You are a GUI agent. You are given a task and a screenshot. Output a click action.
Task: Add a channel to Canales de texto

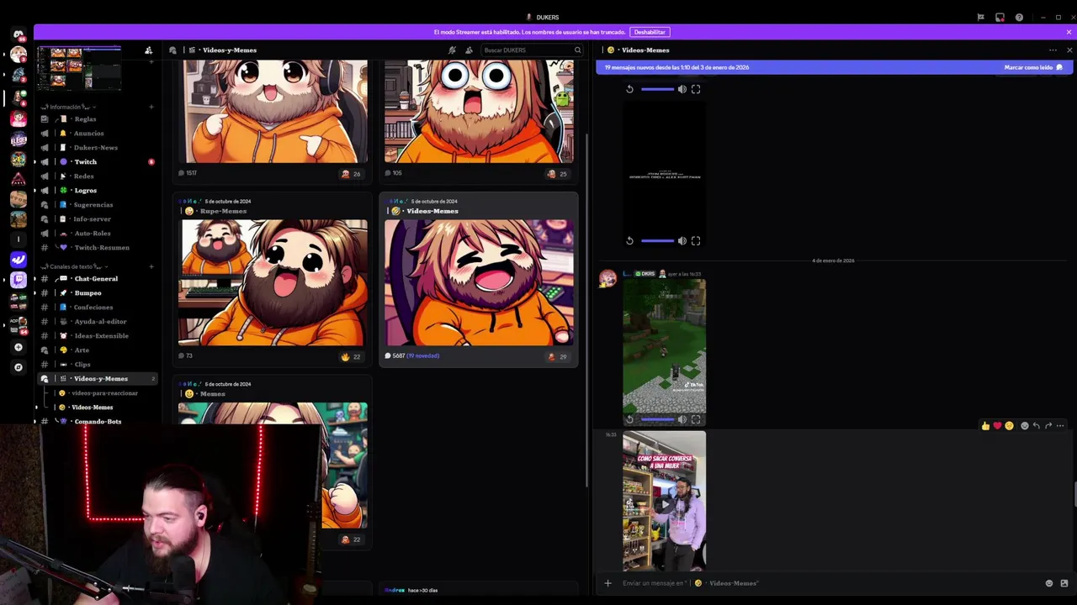coord(151,266)
